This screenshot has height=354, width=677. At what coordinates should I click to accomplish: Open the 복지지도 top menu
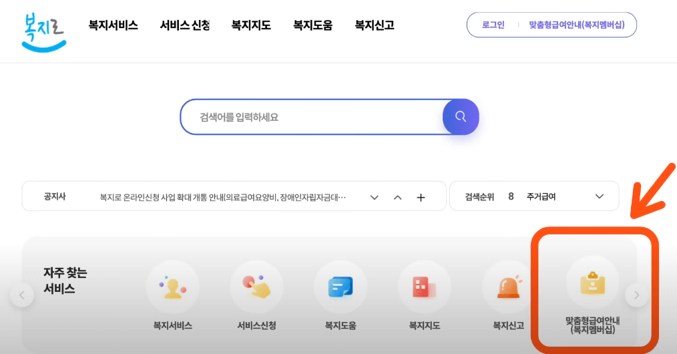click(x=251, y=25)
